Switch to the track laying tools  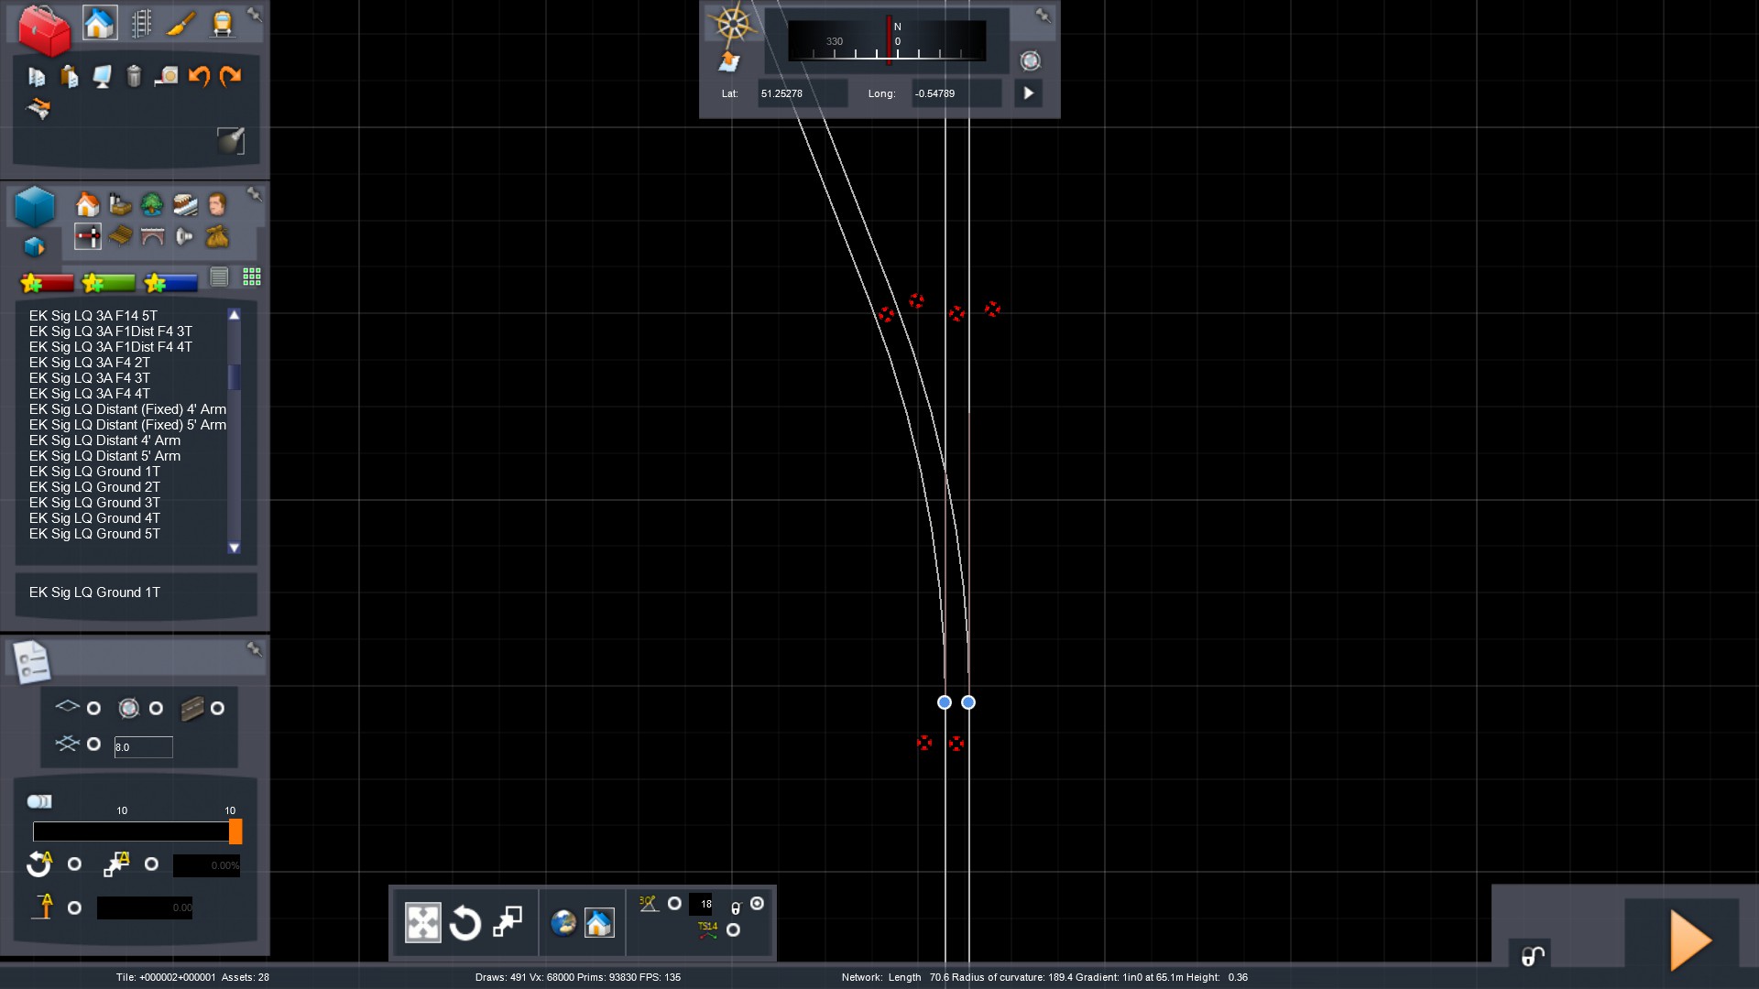[142, 24]
